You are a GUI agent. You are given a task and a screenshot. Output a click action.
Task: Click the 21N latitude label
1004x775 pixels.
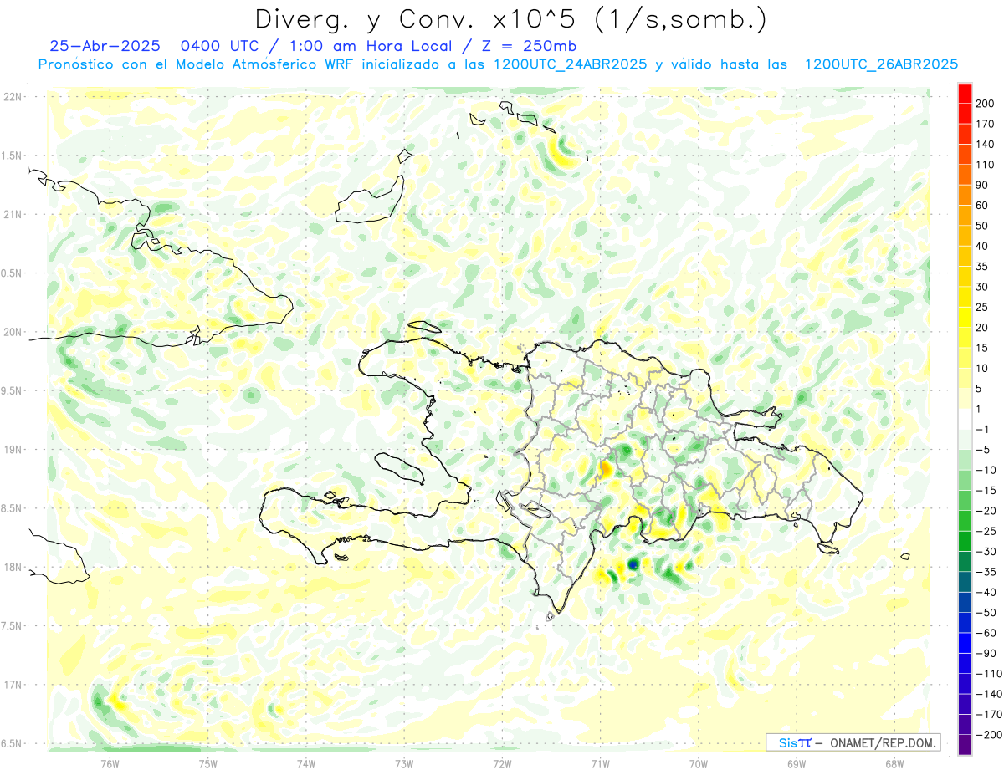pyautogui.click(x=12, y=214)
